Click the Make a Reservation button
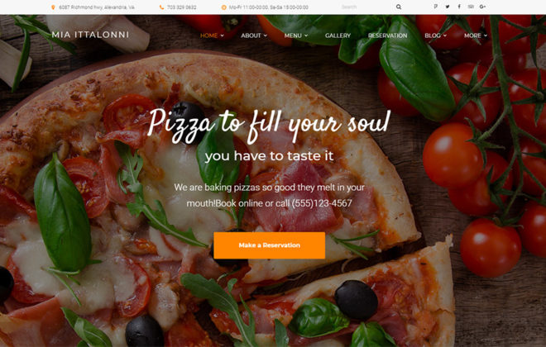The height and width of the screenshot is (347, 546). click(269, 245)
